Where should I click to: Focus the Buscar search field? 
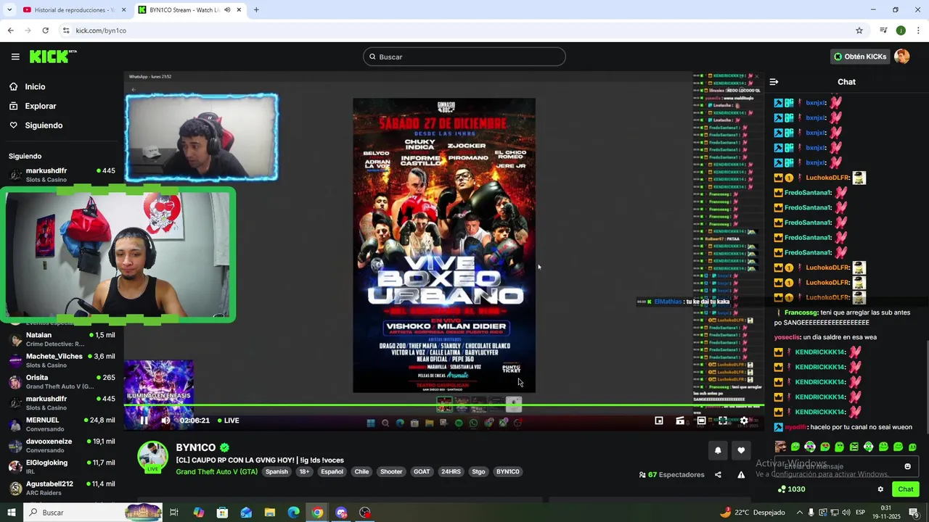pyautogui.click(x=464, y=57)
